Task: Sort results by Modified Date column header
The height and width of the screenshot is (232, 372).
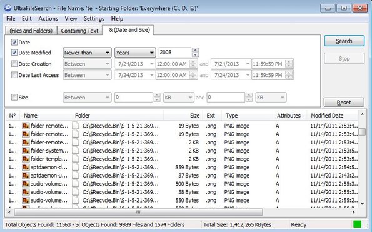Action: pyautogui.click(x=333, y=116)
